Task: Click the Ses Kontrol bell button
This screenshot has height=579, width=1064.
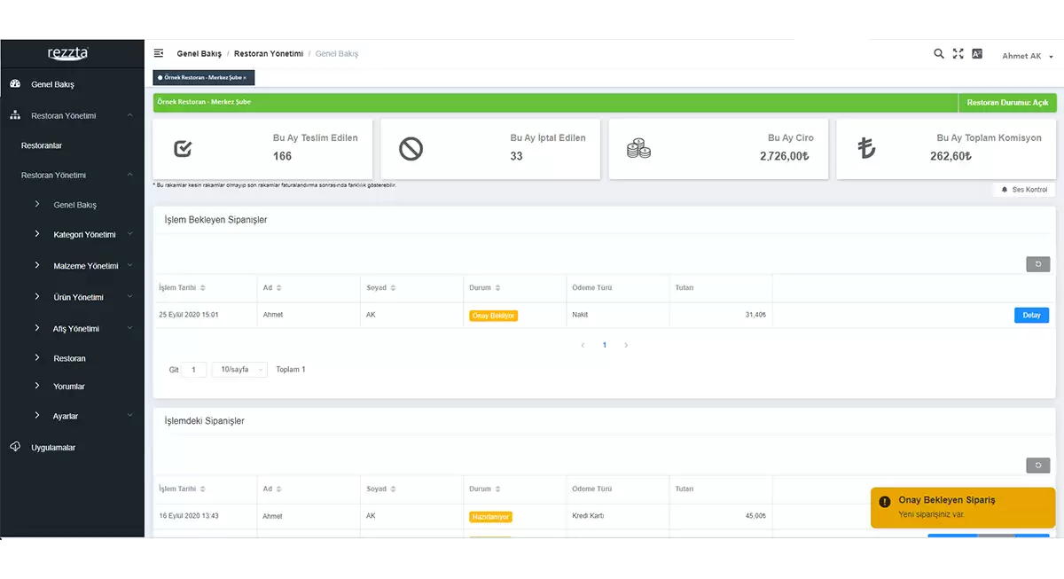Action: [1024, 190]
